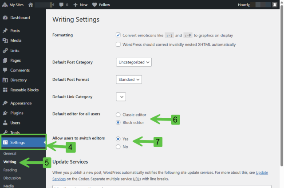Click the home site icon in admin bar
284x188 pixels.
tap(31, 5)
